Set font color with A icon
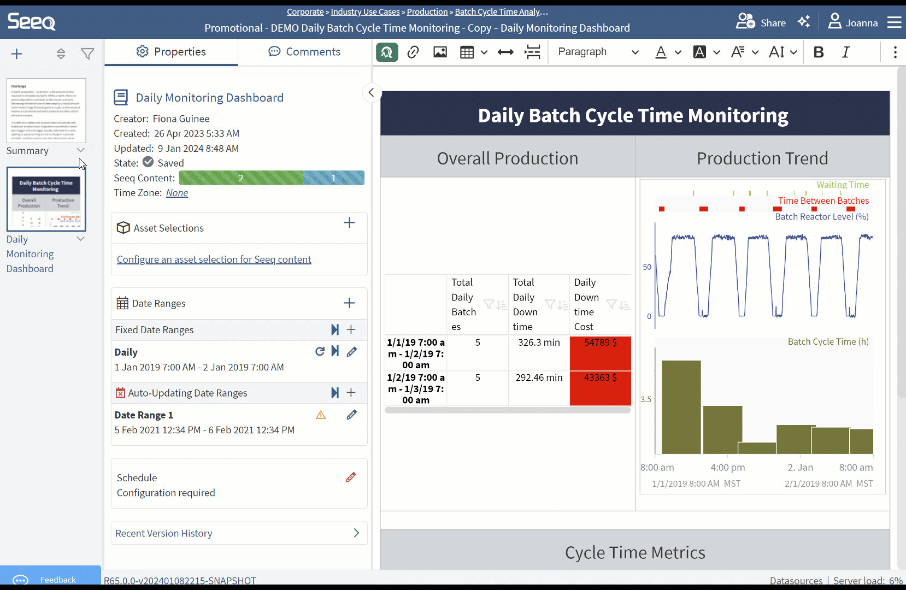This screenshot has width=906, height=590. [661, 52]
